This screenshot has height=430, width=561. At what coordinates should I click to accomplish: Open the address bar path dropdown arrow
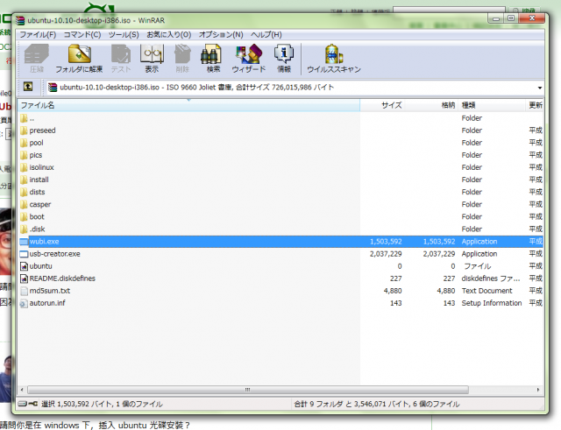point(539,88)
